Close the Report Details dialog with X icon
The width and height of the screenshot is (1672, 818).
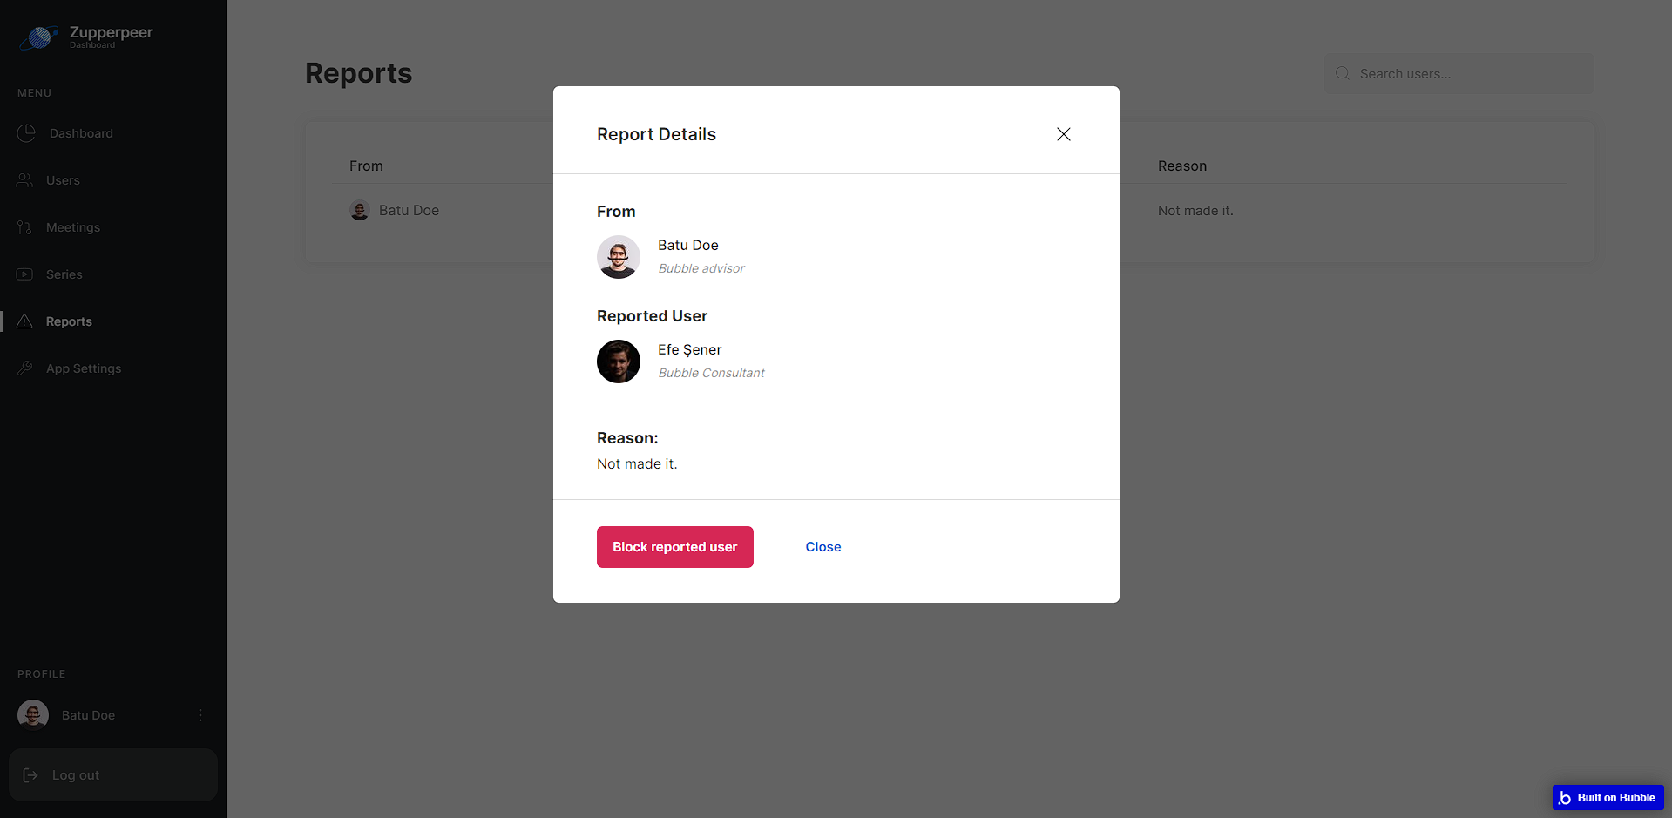[x=1063, y=134]
